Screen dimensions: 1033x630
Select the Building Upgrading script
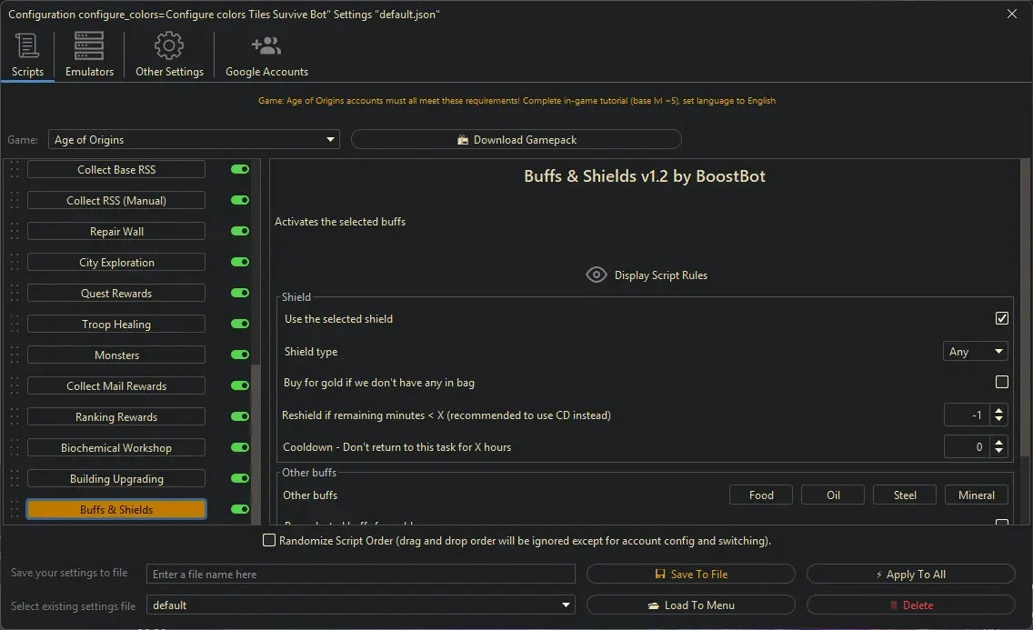[x=116, y=479]
